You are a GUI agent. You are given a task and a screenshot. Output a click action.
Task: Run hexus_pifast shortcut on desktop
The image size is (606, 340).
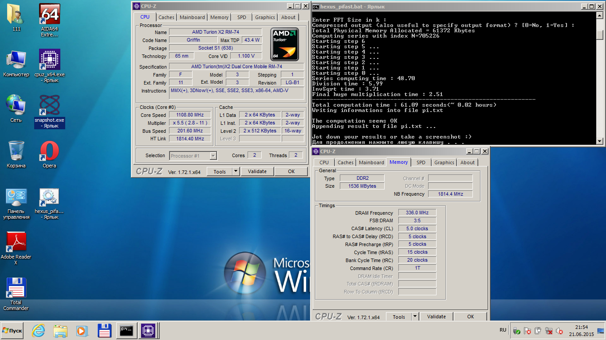pos(50,204)
